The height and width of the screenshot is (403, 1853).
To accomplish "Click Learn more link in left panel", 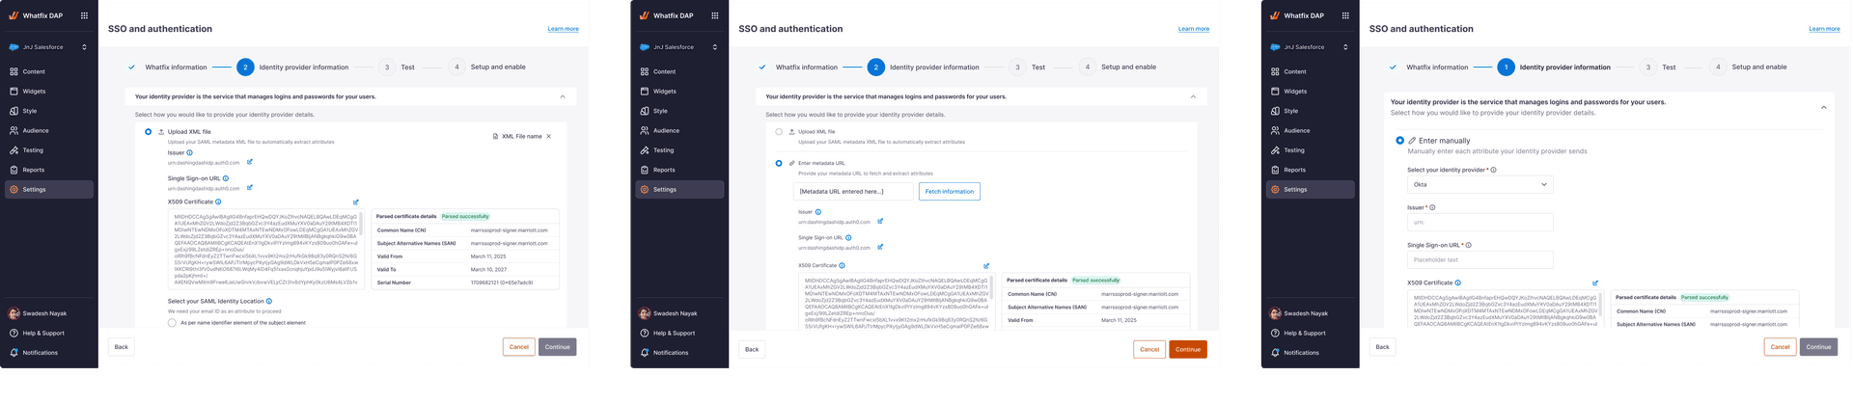I will 564,29.
